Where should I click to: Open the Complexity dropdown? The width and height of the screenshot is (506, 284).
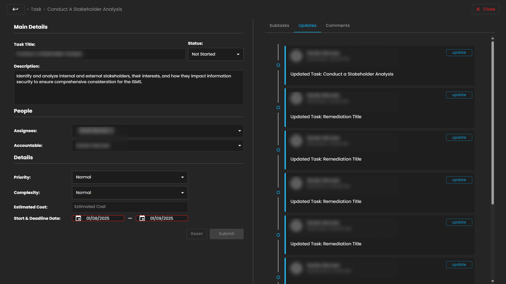[130, 193]
